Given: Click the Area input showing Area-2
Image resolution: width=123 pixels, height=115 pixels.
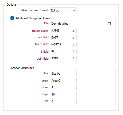Looking at the screenshot, I should (x=63, y=80).
